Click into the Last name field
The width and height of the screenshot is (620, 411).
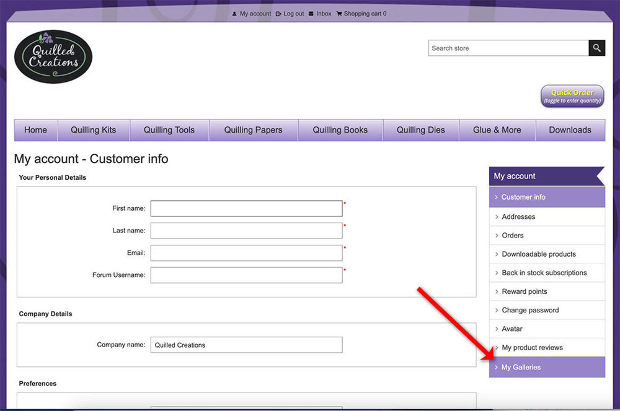click(246, 231)
